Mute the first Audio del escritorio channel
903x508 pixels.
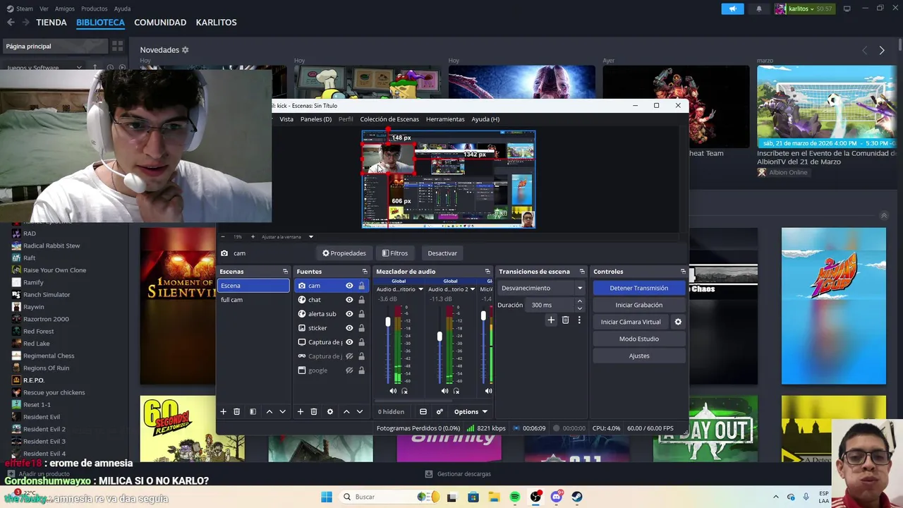(393, 391)
